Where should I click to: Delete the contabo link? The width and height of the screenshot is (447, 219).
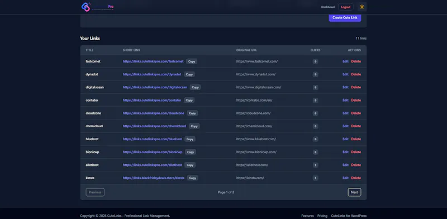pyautogui.click(x=356, y=101)
